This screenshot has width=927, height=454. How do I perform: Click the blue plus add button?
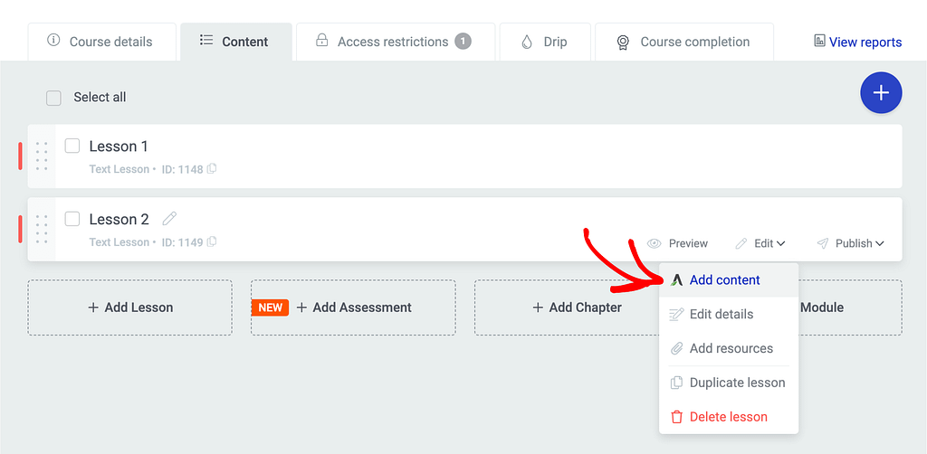[x=881, y=92]
